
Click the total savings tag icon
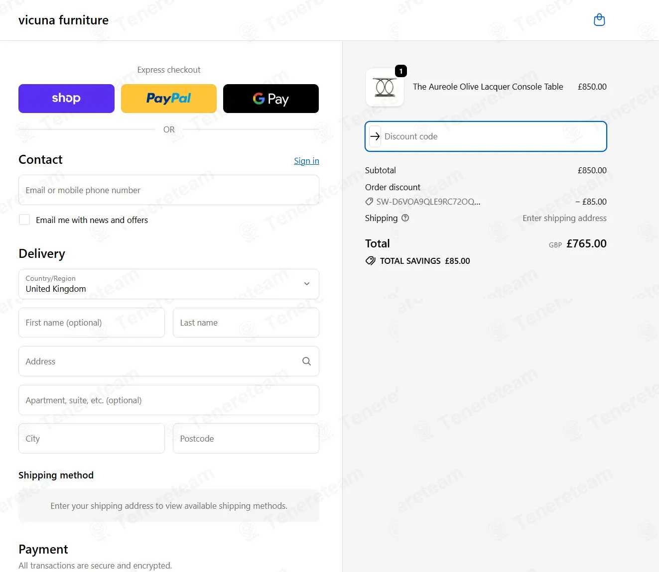click(371, 261)
